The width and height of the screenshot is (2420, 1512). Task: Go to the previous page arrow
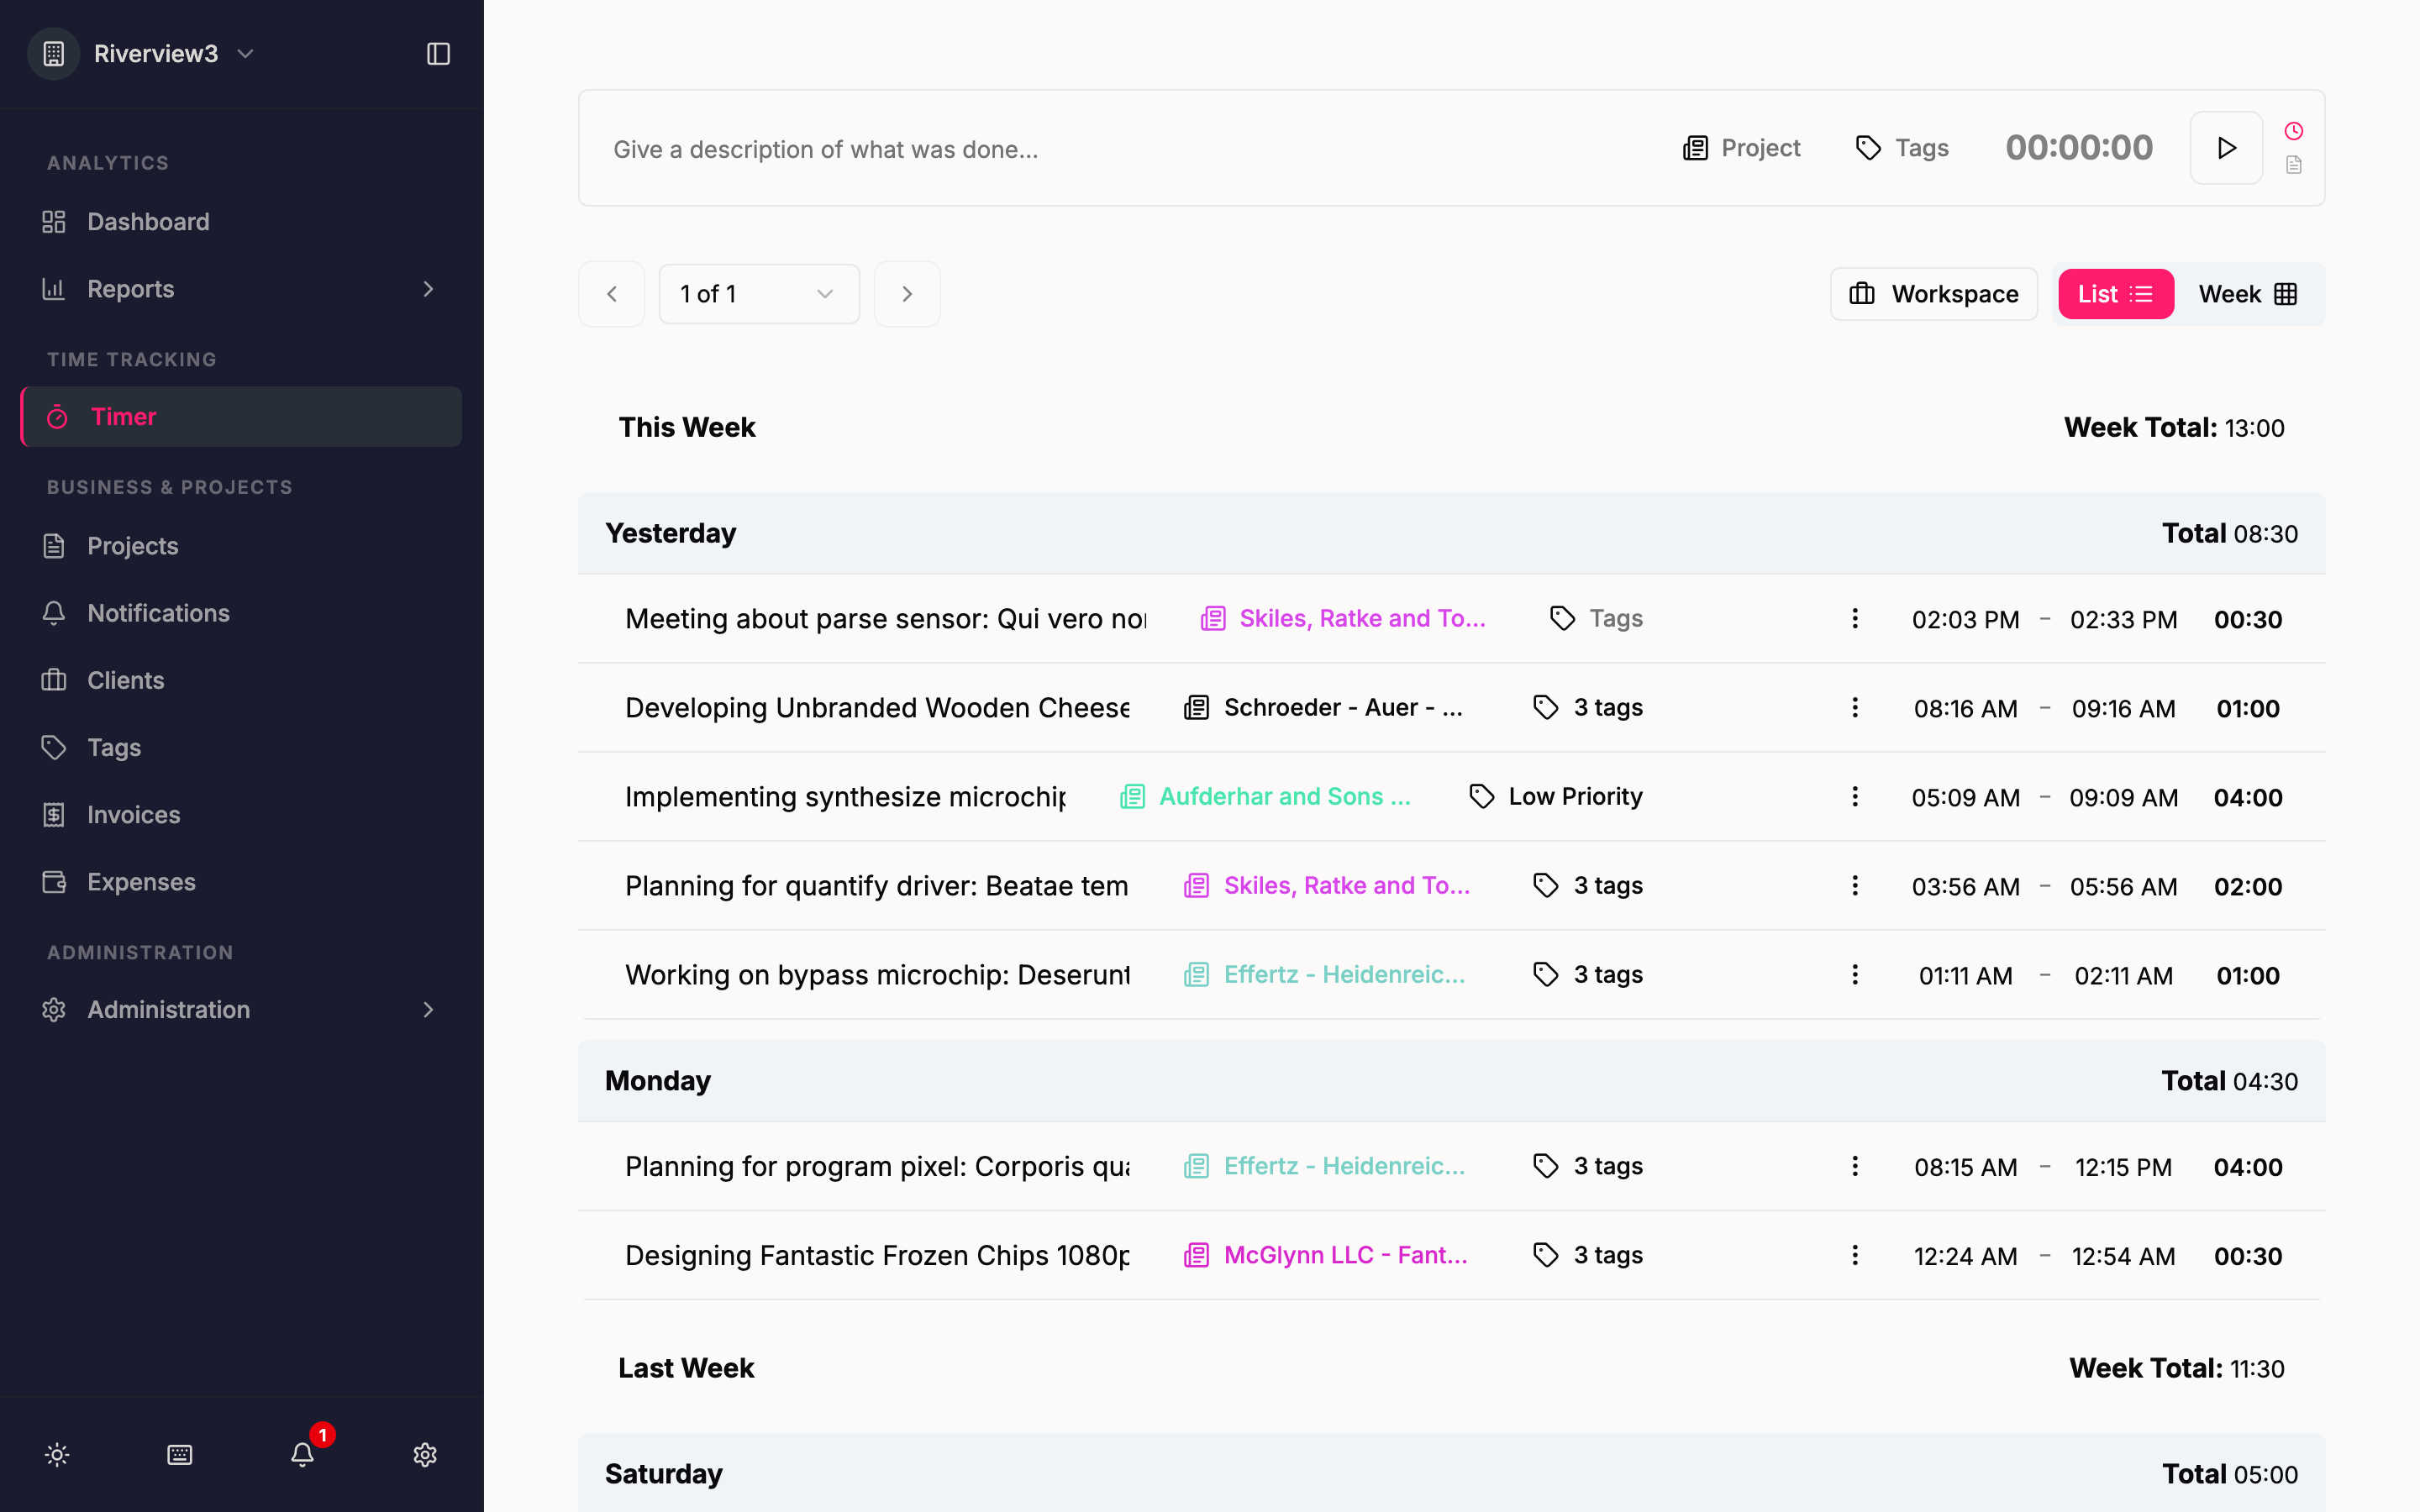click(612, 294)
